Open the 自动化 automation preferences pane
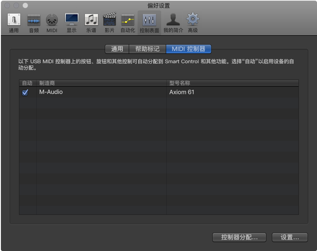Screen dimensions: 317x251 [128, 23]
